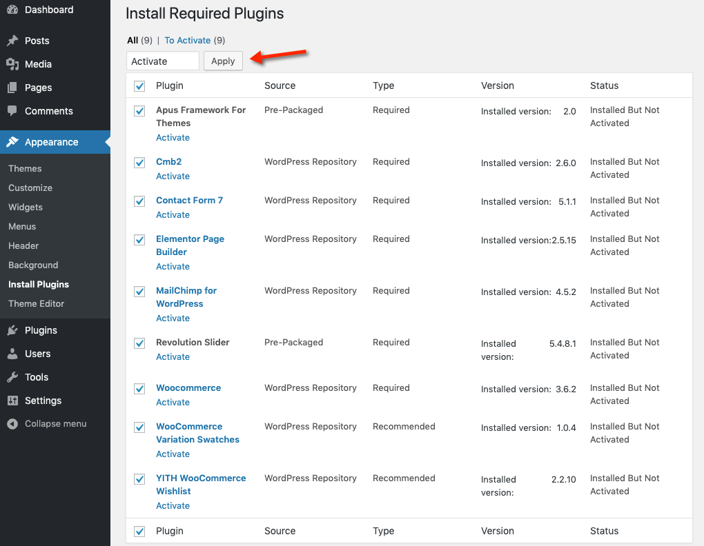The width and height of the screenshot is (704, 546).
Task: Uncheck the Revolution Slider checkbox
Action: click(139, 343)
